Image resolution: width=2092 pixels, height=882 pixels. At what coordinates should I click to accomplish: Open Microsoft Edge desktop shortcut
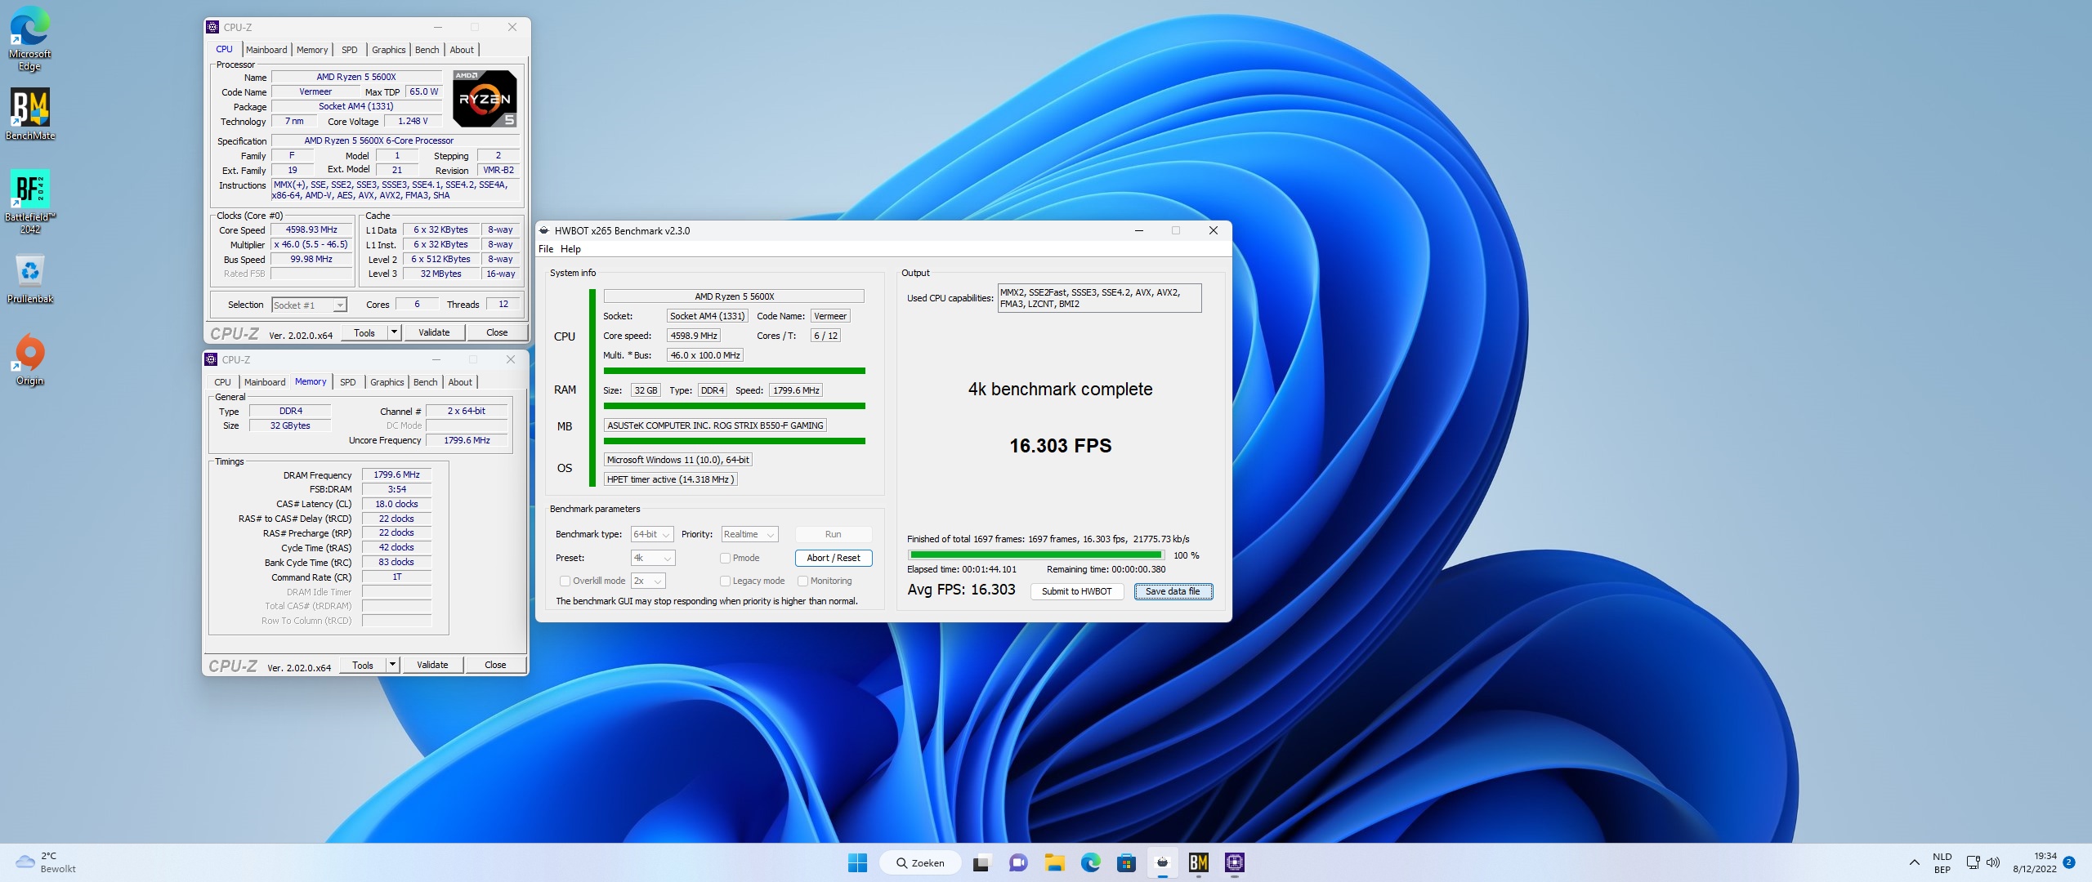click(x=29, y=38)
